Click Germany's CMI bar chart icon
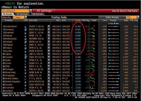141x101 pixels. tap(26, 29)
